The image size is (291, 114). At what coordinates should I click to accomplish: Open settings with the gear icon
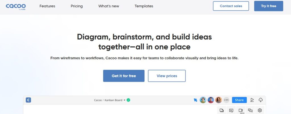260,110
